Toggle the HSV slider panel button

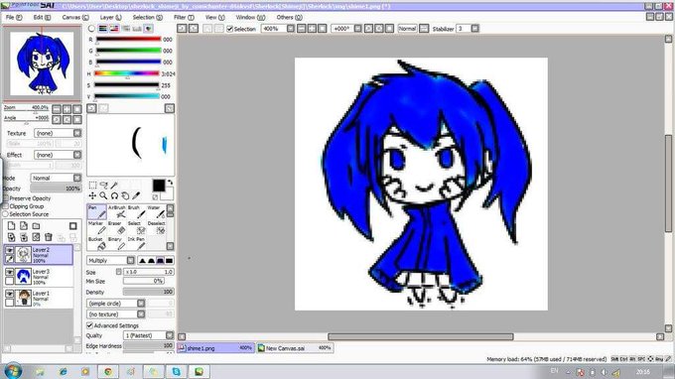pos(114,29)
